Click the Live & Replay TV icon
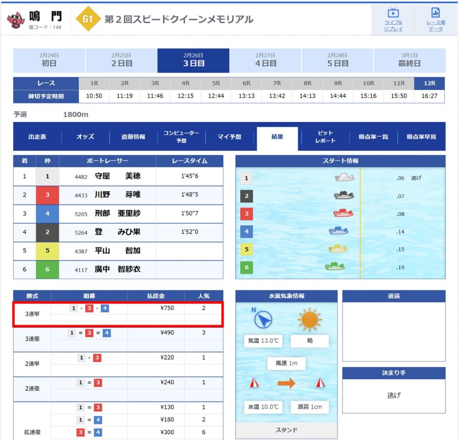 coord(393,13)
